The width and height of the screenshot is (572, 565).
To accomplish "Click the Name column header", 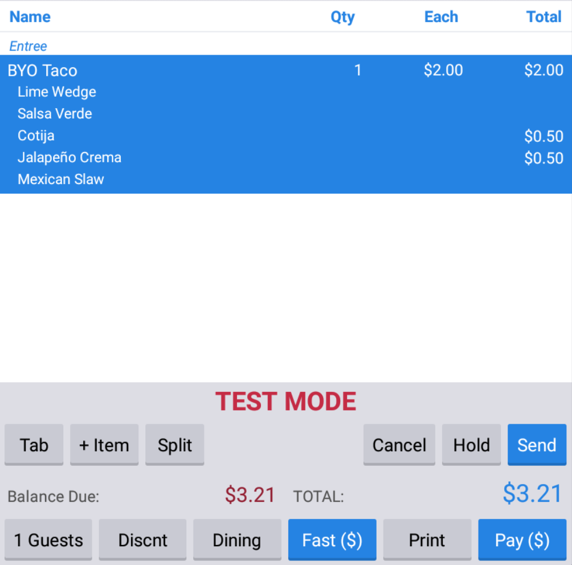I will tap(30, 17).
